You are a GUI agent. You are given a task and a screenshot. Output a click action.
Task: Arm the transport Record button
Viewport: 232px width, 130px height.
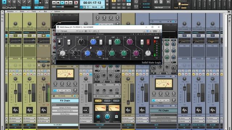coord(76,3)
